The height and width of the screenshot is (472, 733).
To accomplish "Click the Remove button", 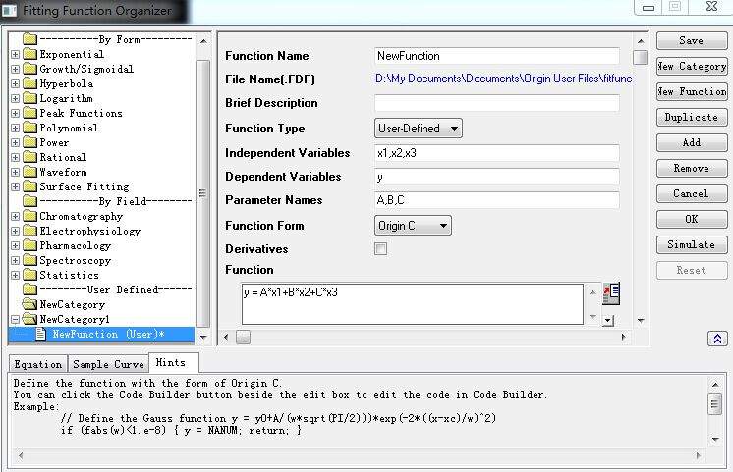I will click(692, 168).
